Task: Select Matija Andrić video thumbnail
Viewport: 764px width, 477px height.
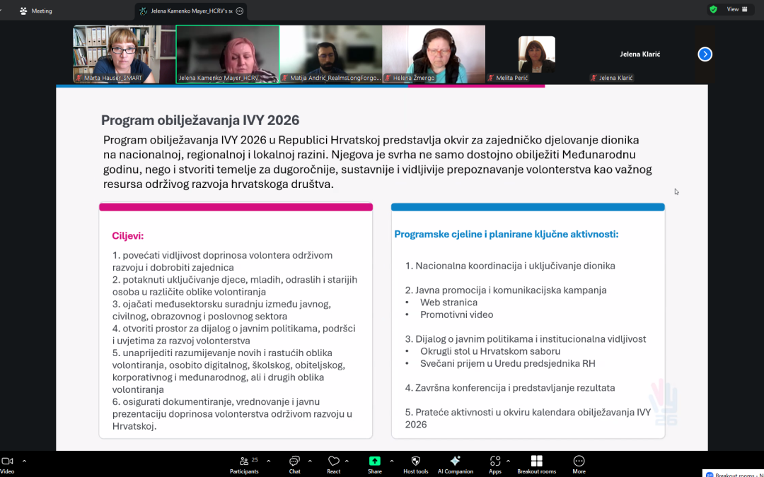Action: coord(331,54)
